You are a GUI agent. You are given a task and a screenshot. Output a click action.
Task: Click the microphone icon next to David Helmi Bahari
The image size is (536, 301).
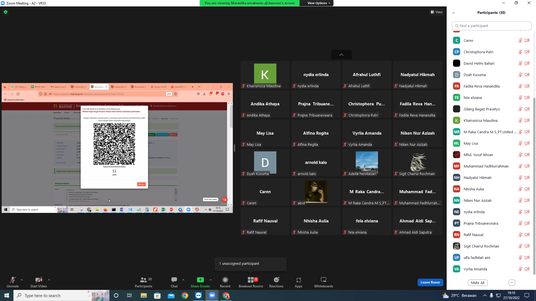[520, 63]
